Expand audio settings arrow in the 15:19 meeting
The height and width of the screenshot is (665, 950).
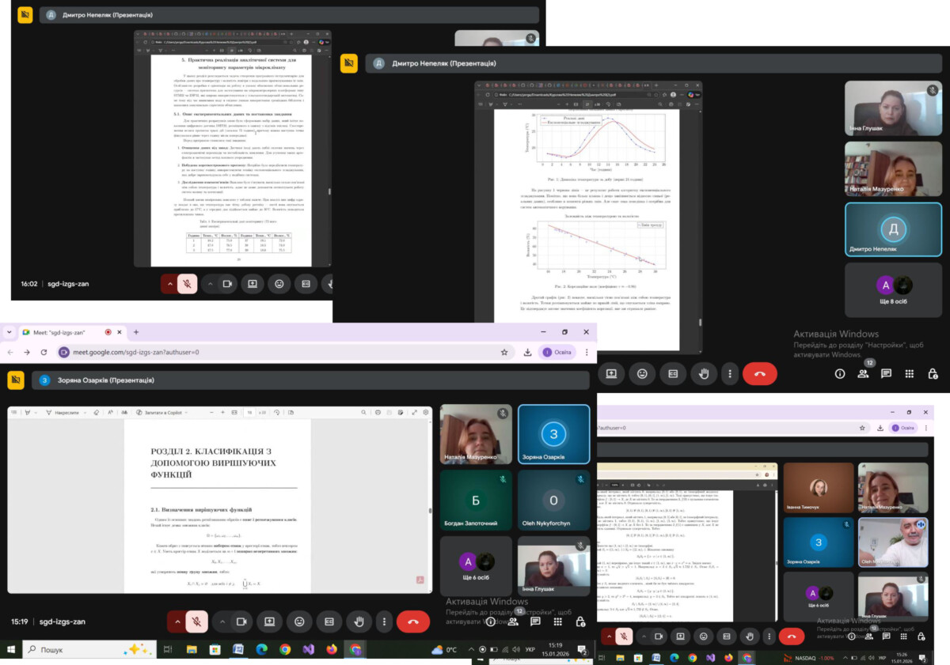(176, 622)
